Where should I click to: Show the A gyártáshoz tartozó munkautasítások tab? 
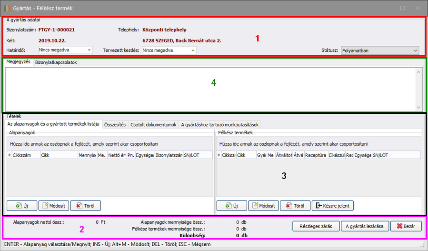[219, 124]
